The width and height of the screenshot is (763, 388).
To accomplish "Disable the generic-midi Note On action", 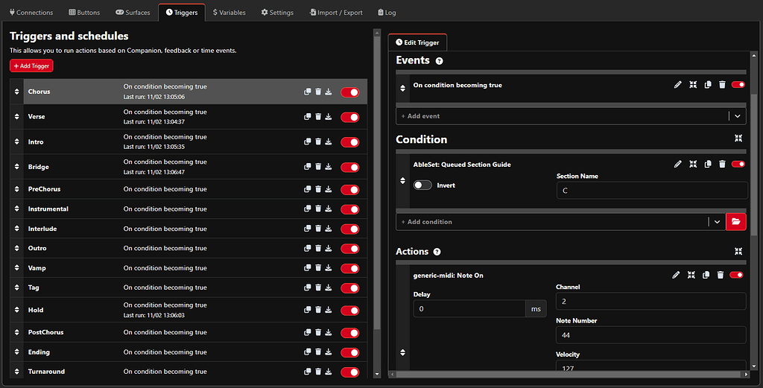I will (736, 275).
